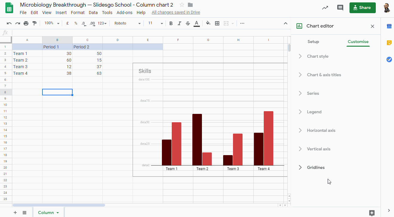Open comment history icon
This screenshot has width=394, height=217.
click(x=340, y=8)
